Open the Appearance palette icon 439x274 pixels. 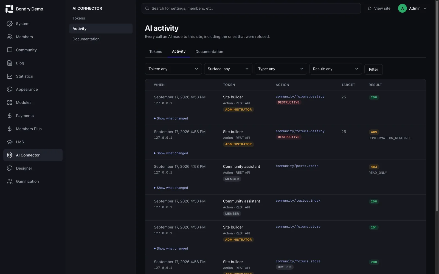(x=10, y=89)
